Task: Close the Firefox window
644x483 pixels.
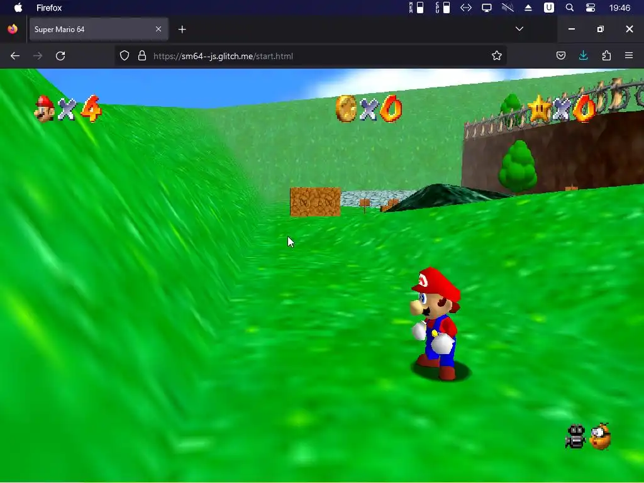Action: coord(629,29)
